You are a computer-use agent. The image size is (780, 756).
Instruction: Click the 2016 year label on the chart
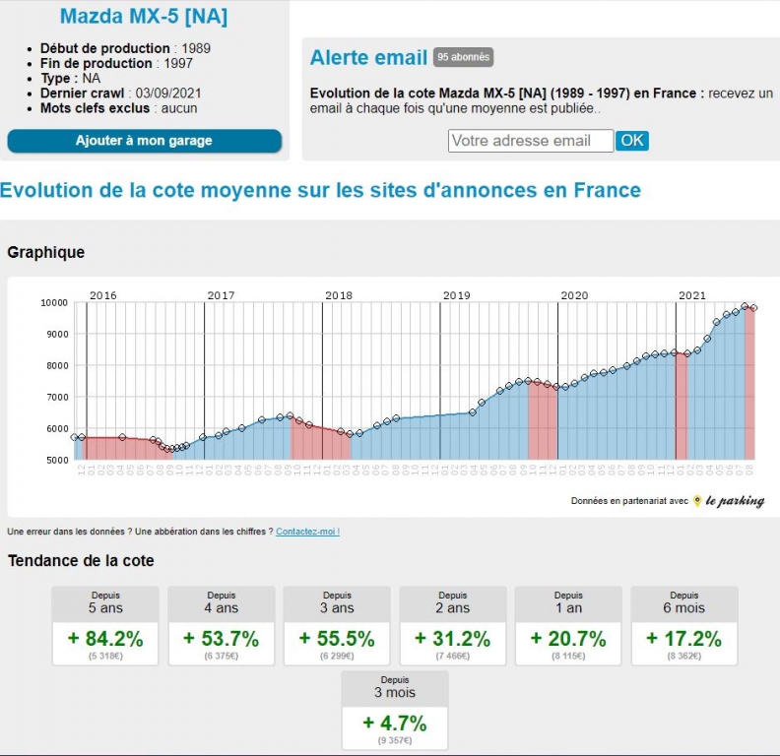(x=103, y=295)
